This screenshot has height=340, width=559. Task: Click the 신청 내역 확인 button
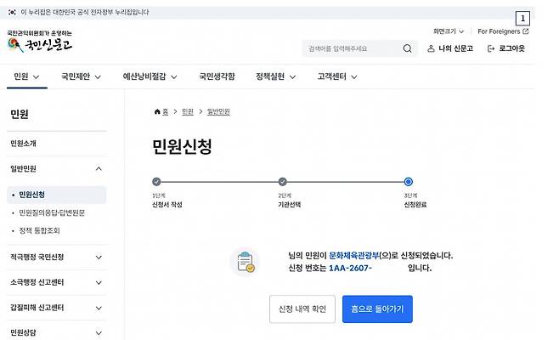[x=302, y=309]
